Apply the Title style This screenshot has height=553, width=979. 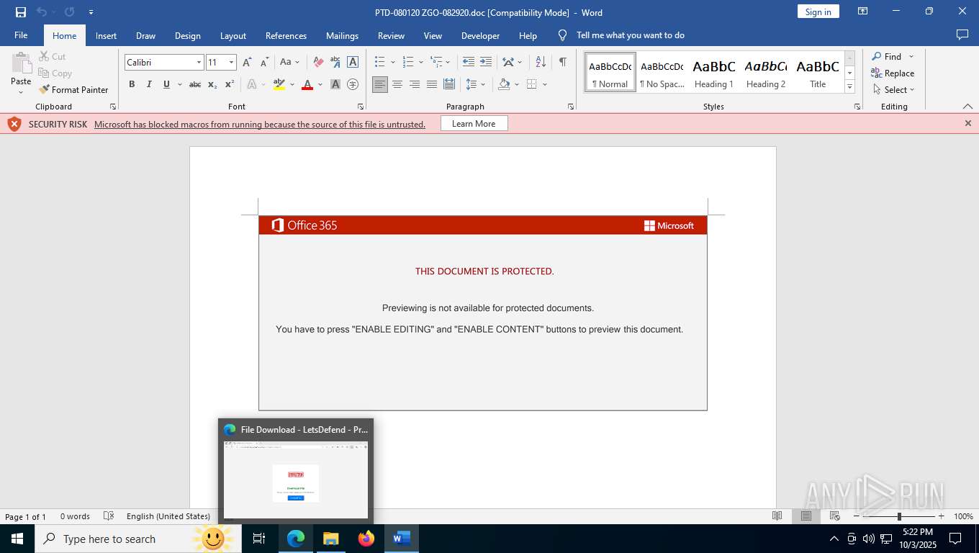pos(818,72)
